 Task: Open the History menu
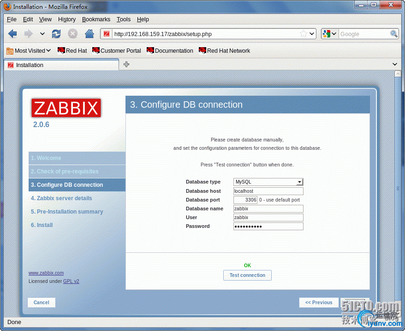tap(67, 19)
